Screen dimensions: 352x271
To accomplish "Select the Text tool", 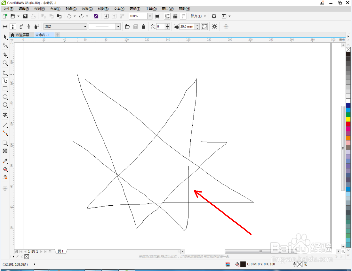I will [x=5, y=115].
